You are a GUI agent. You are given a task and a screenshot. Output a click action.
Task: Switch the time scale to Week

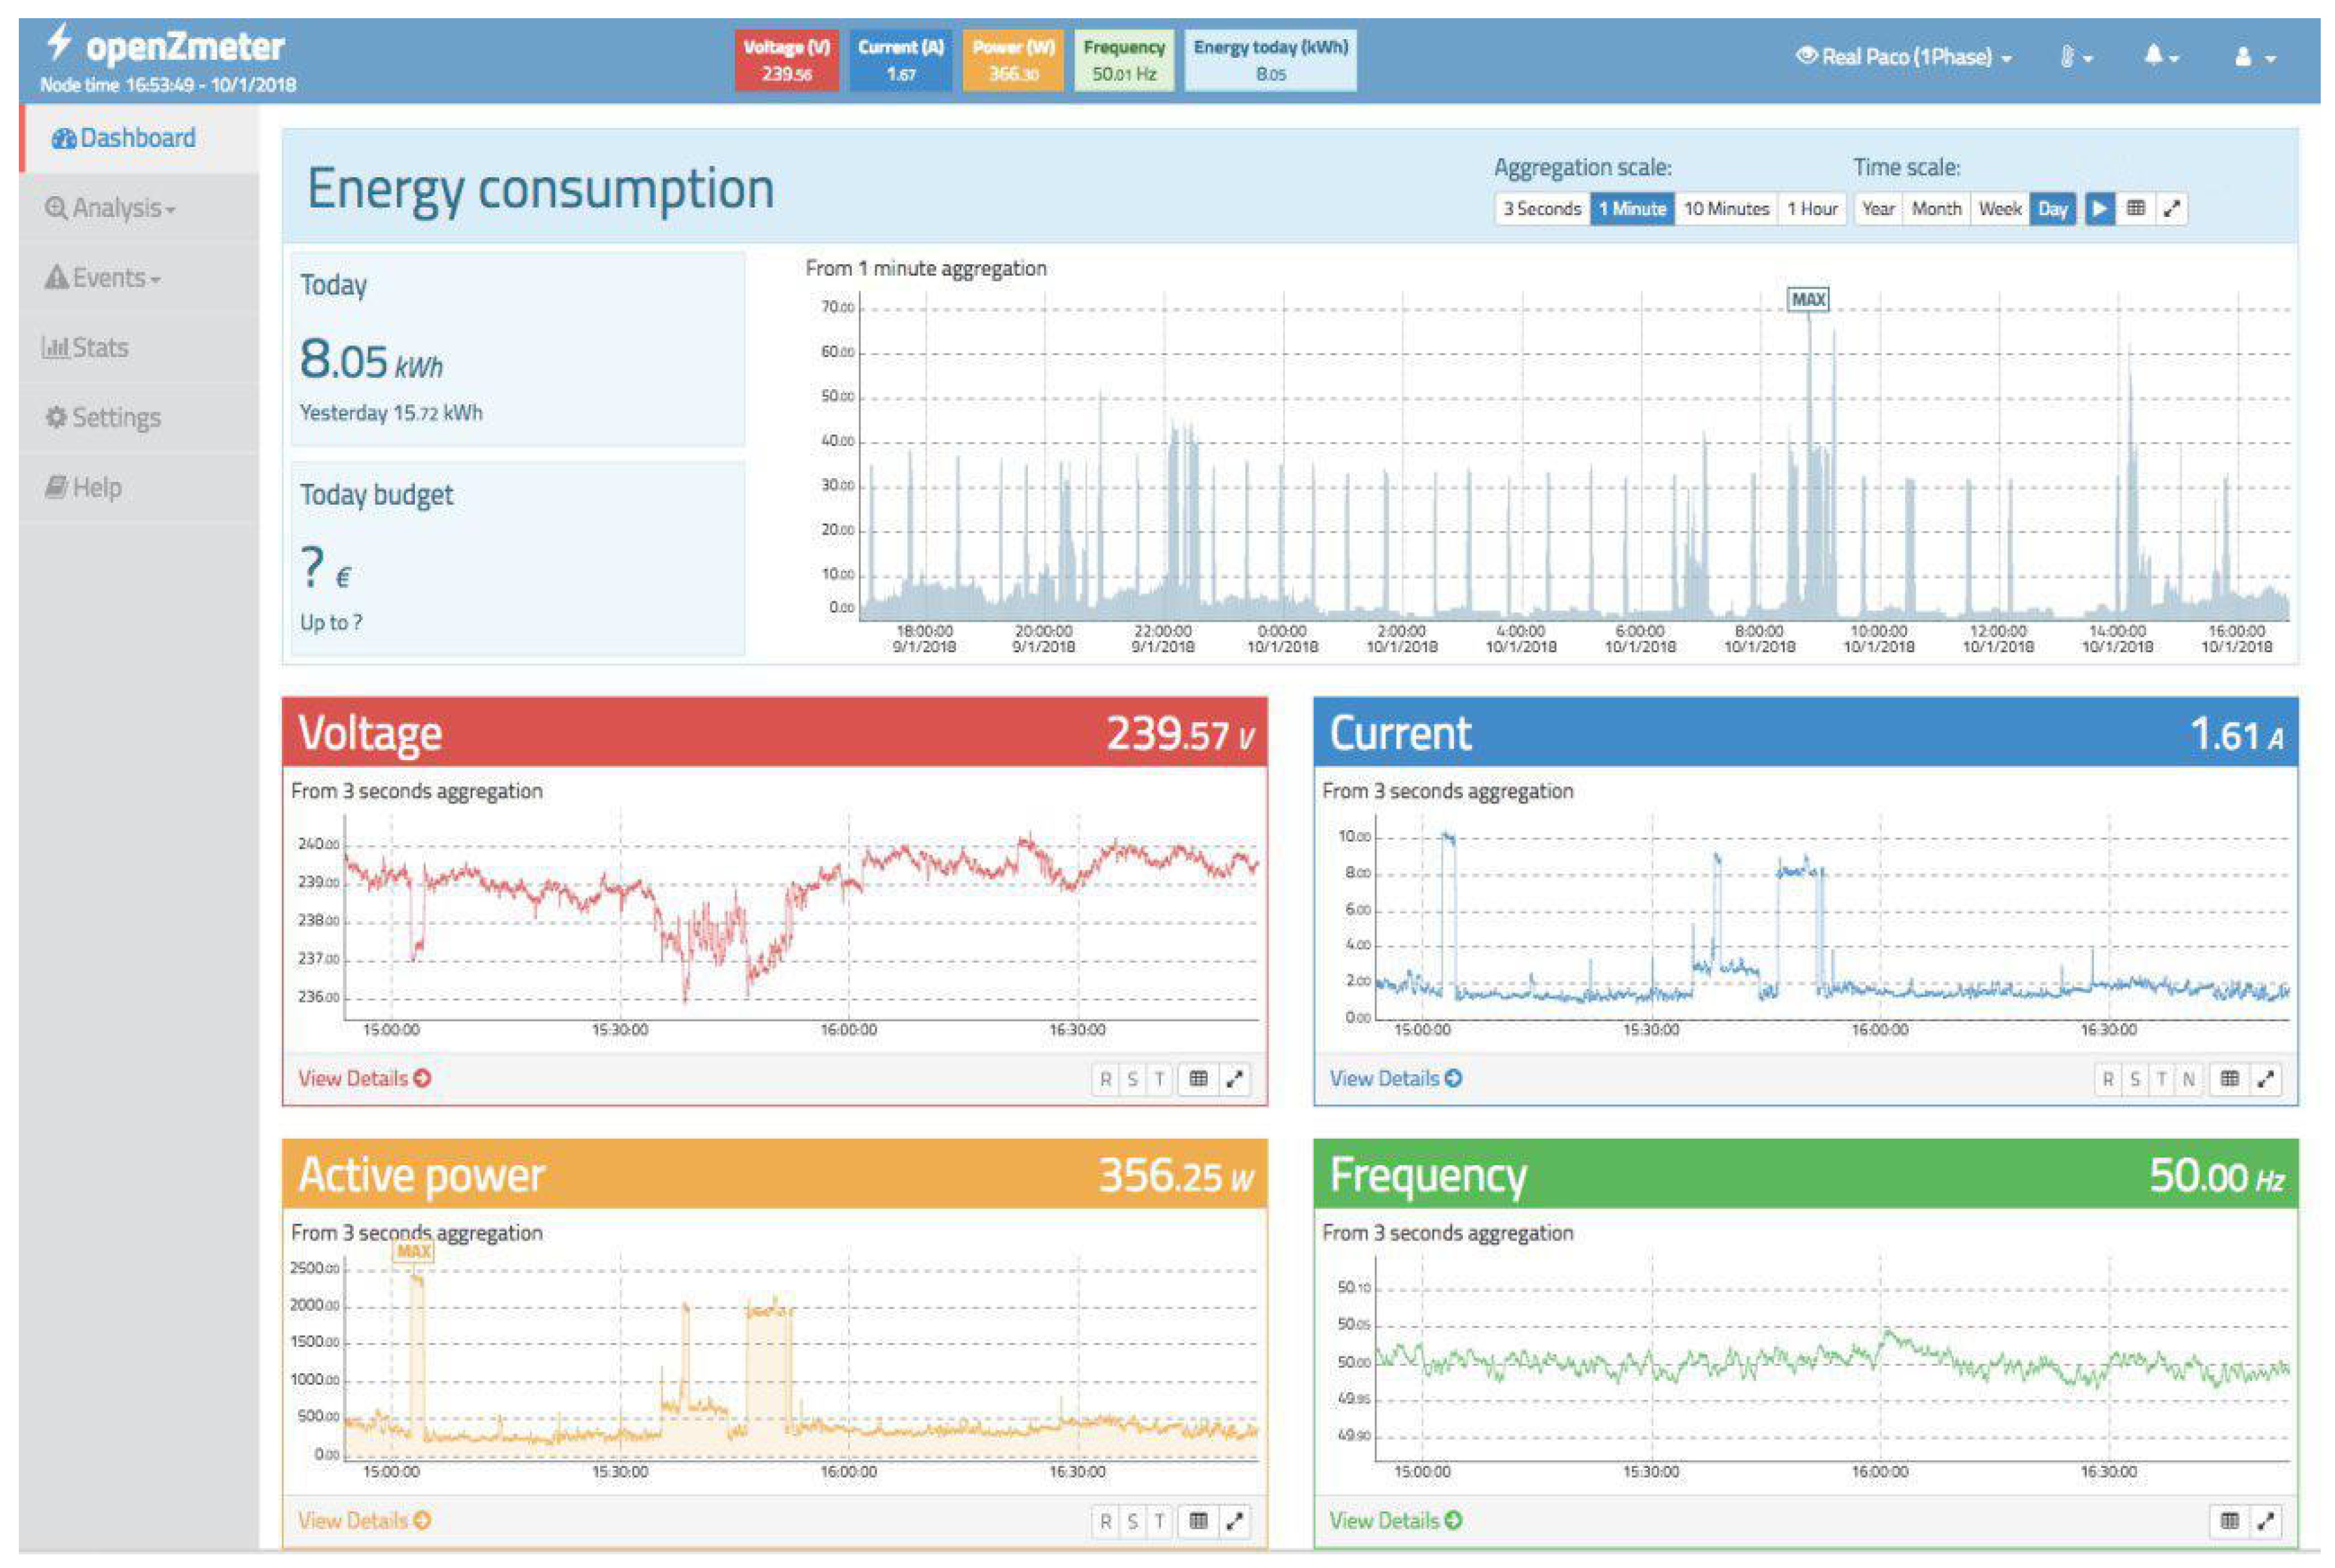tap(1999, 209)
